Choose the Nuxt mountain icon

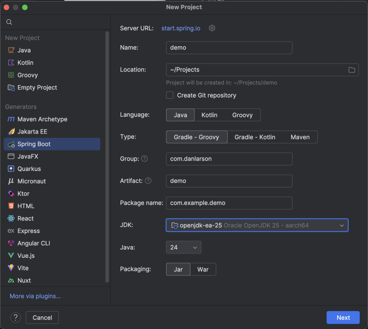[x=11, y=281]
